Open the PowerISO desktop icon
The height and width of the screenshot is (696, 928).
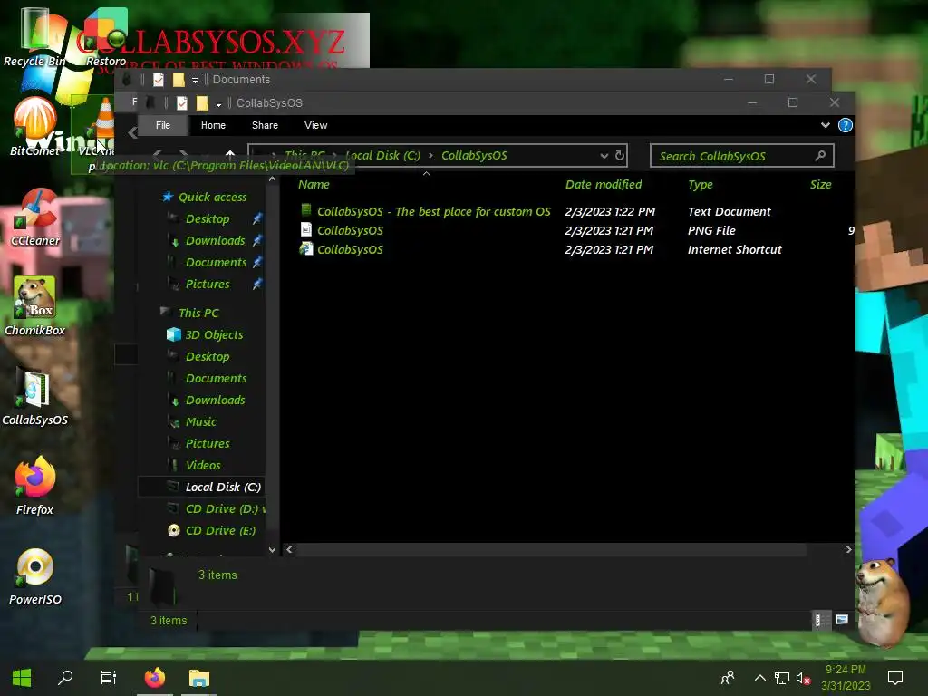34,575
